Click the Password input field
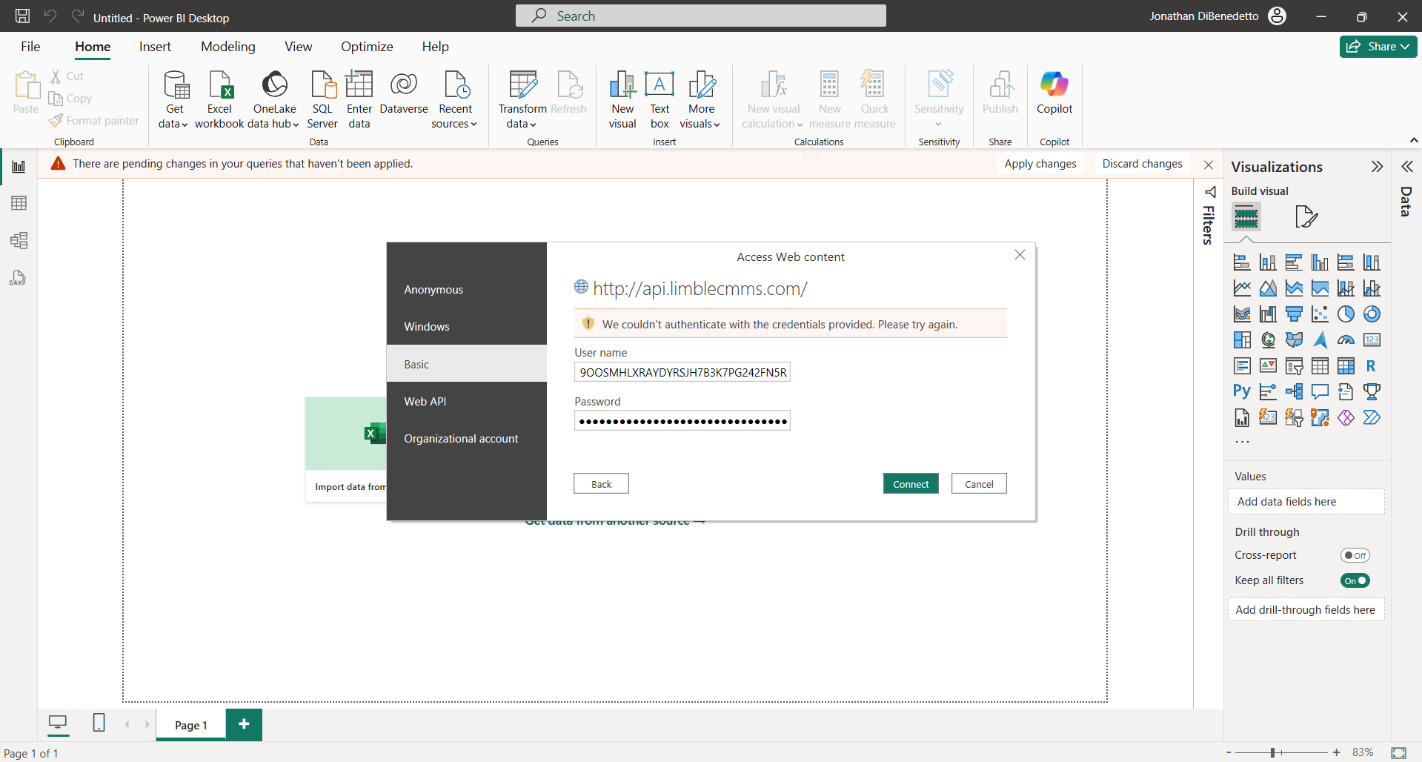This screenshot has height=762, width=1422. pyautogui.click(x=682, y=421)
